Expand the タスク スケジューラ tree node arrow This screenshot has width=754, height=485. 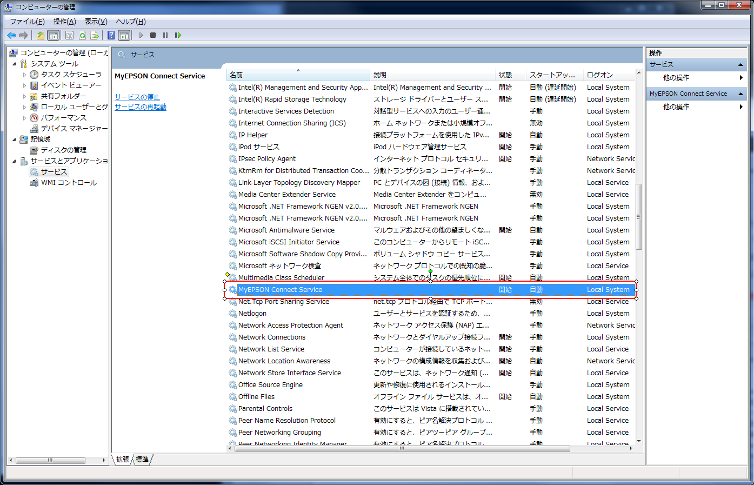[24, 75]
